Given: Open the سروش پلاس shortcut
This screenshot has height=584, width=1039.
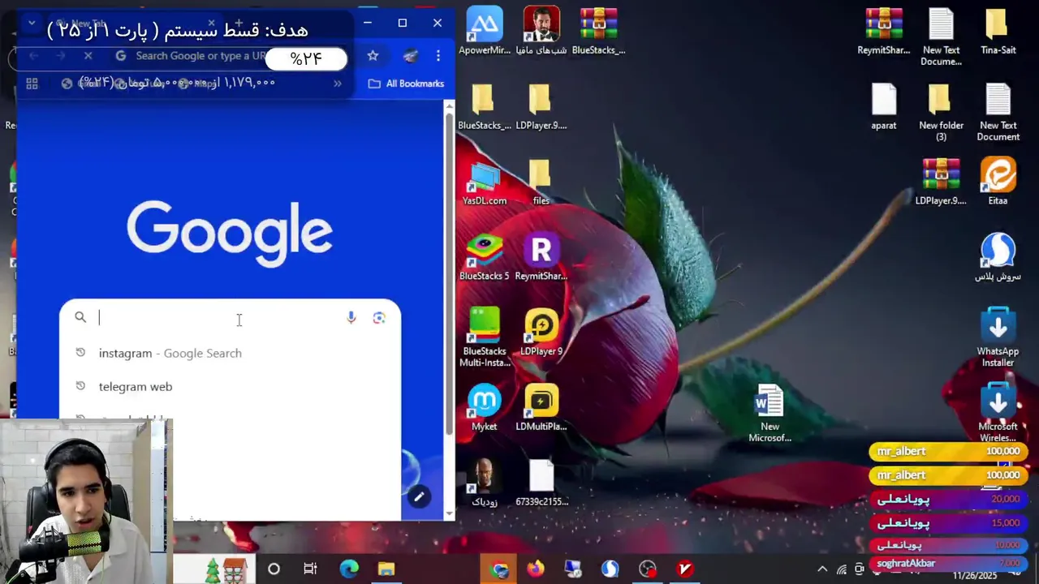Looking at the screenshot, I should 998,257.
